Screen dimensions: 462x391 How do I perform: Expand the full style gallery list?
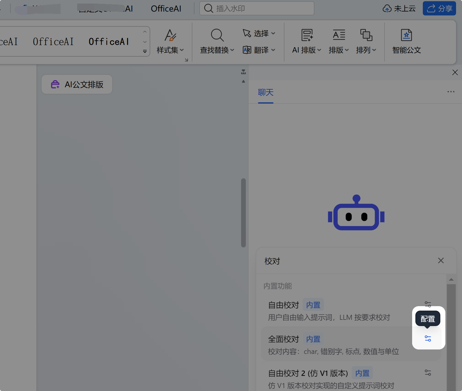coord(145,51)
